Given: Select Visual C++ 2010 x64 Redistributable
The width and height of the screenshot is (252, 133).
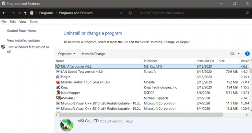Looking at the screenshot, I should tap(101, 109).
